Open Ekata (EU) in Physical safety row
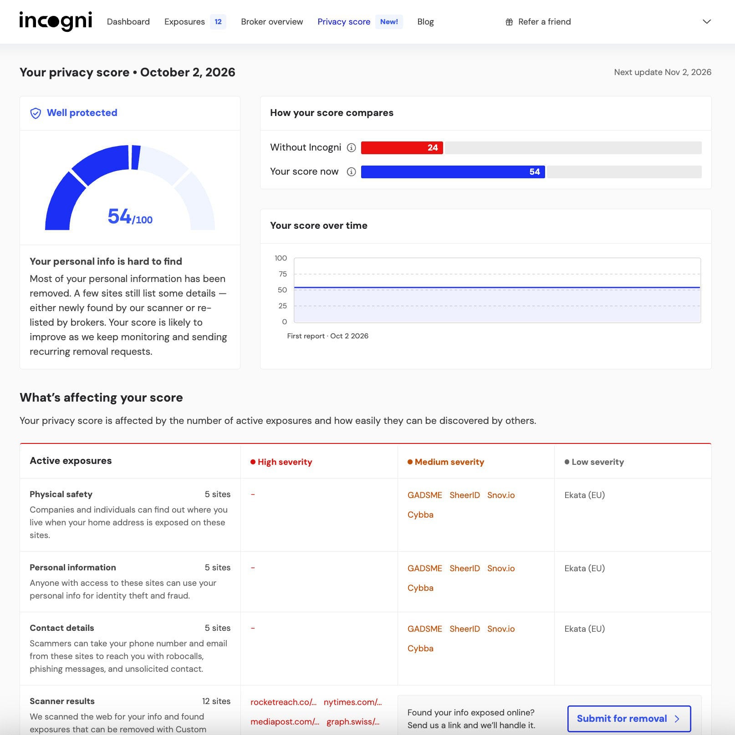The image size is (735, 735). tap(584, 495)
